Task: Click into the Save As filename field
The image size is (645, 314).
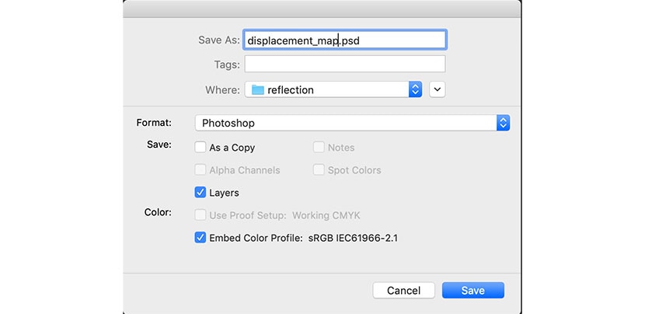Action: click(344, 40)
